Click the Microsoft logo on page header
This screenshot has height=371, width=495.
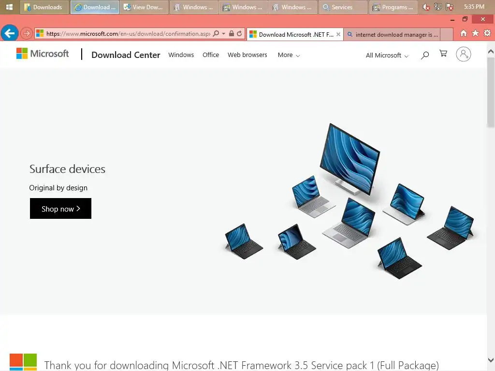43,54
